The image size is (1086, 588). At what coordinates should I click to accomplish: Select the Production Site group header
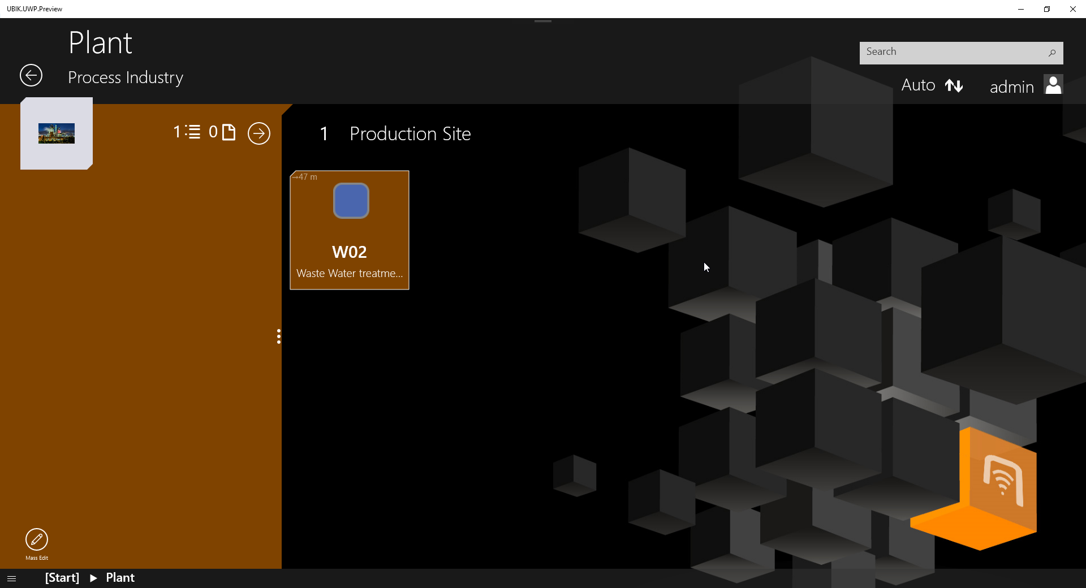[x=410, y=134]
